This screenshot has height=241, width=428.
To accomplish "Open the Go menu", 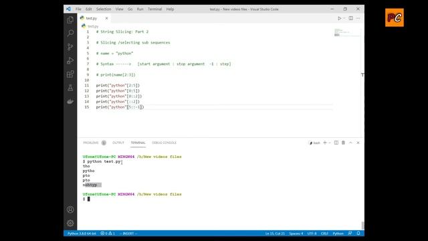I will tap(130, 9).
